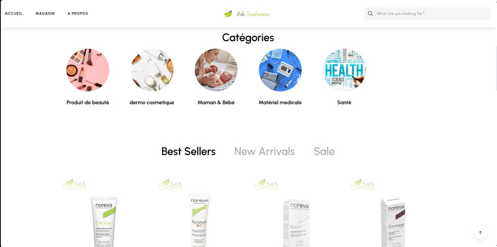Open the A PROPOS menu item
Screen dimensions: 497x247
78,14
